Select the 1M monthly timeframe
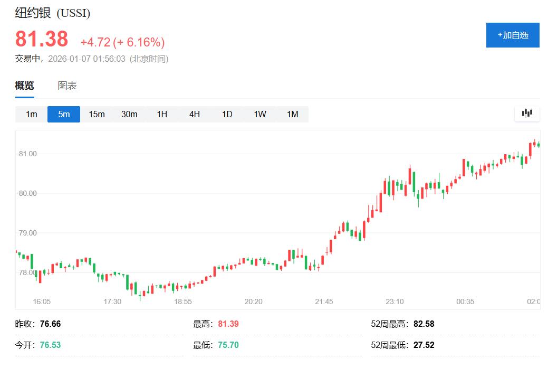548x368 pixels. pyautogui.click(x=293, y=114)
